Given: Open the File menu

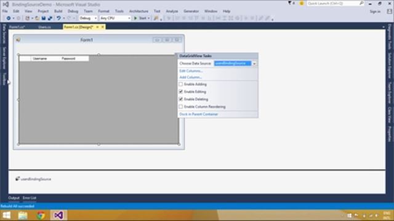Looking at the screenshot, I should coord(5,11).
